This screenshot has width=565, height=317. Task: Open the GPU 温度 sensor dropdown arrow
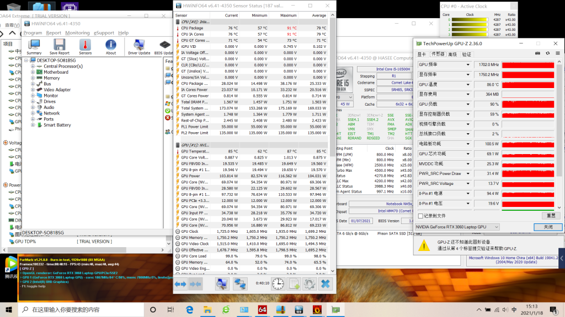[x=468, y=84]
